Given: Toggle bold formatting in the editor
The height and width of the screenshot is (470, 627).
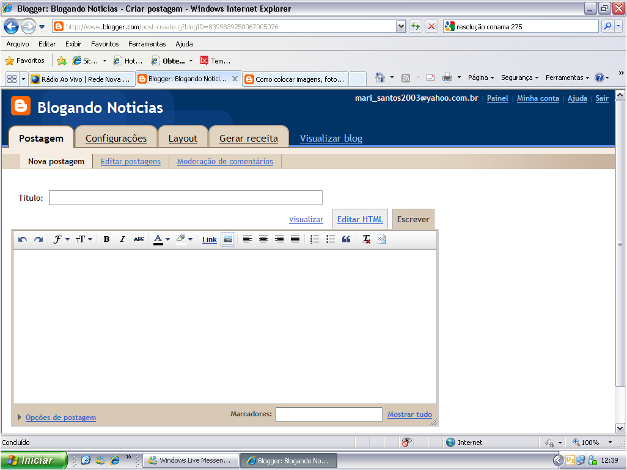Looking at the screenshot, I should click(107, 239).
